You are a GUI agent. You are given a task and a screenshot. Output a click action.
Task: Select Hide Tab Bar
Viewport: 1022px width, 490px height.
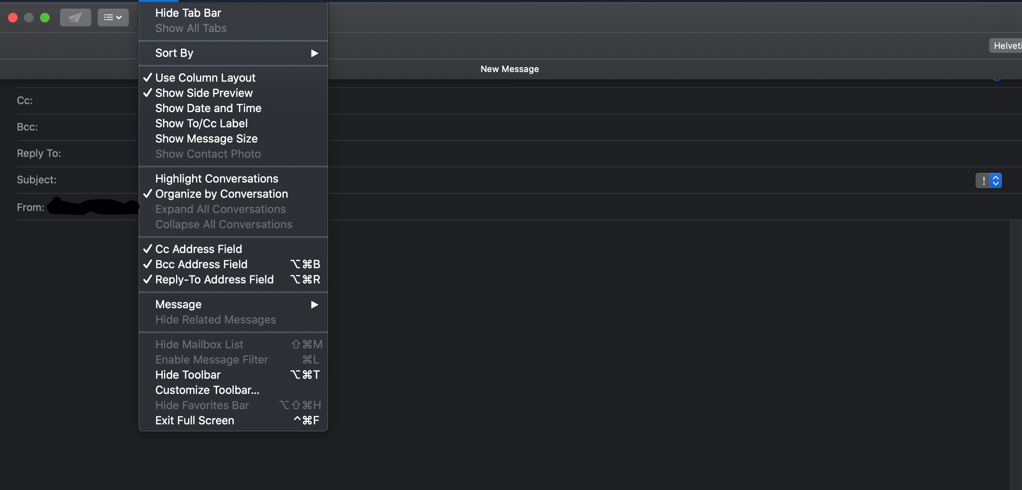(x=188, y=13)
